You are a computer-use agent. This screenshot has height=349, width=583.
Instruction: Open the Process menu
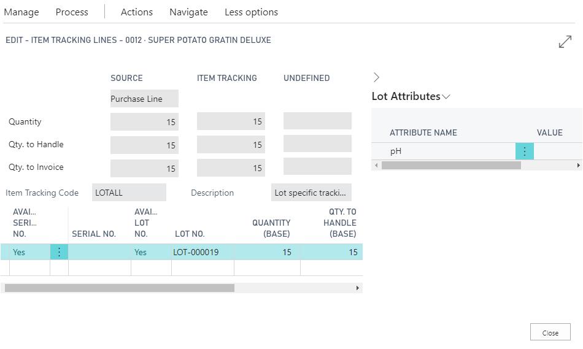pyautogui.click(x=72, y=12)
